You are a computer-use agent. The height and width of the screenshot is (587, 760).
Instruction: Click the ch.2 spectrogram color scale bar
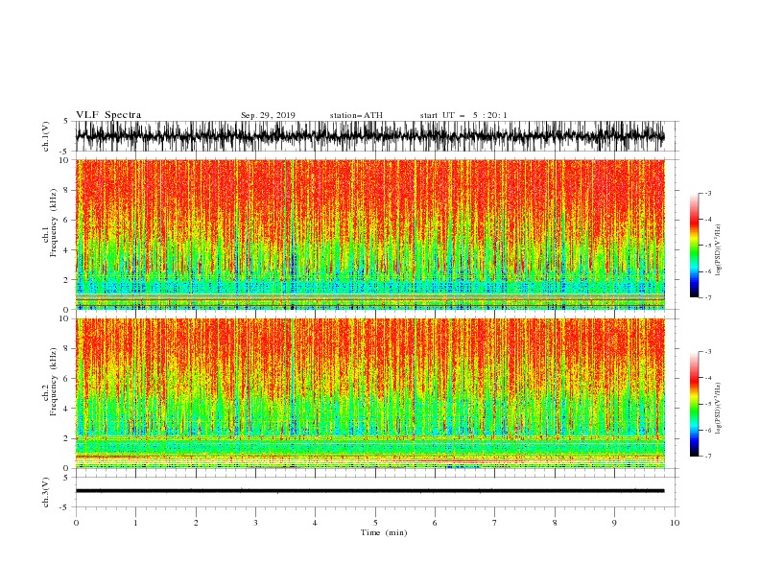click(x=694, y=404)
